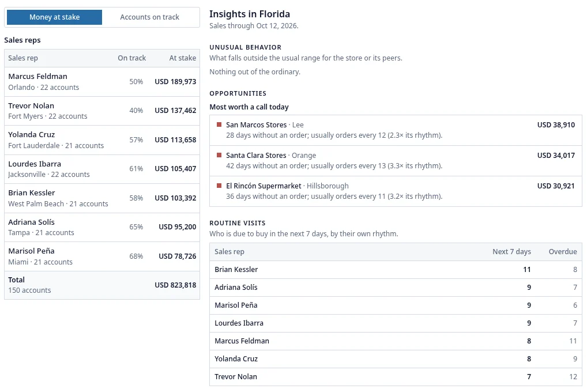Click red marker beside El Rincón Supermarket
The width and height of the screenshot is (587, 389).
click(219, 186)
